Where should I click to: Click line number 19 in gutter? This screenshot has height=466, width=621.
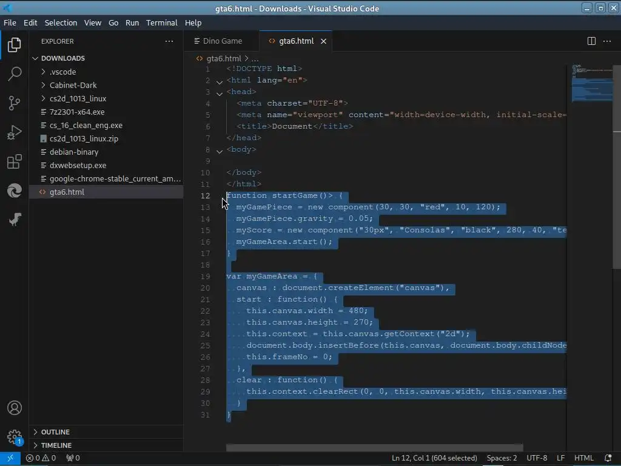[x=205, y=277]
